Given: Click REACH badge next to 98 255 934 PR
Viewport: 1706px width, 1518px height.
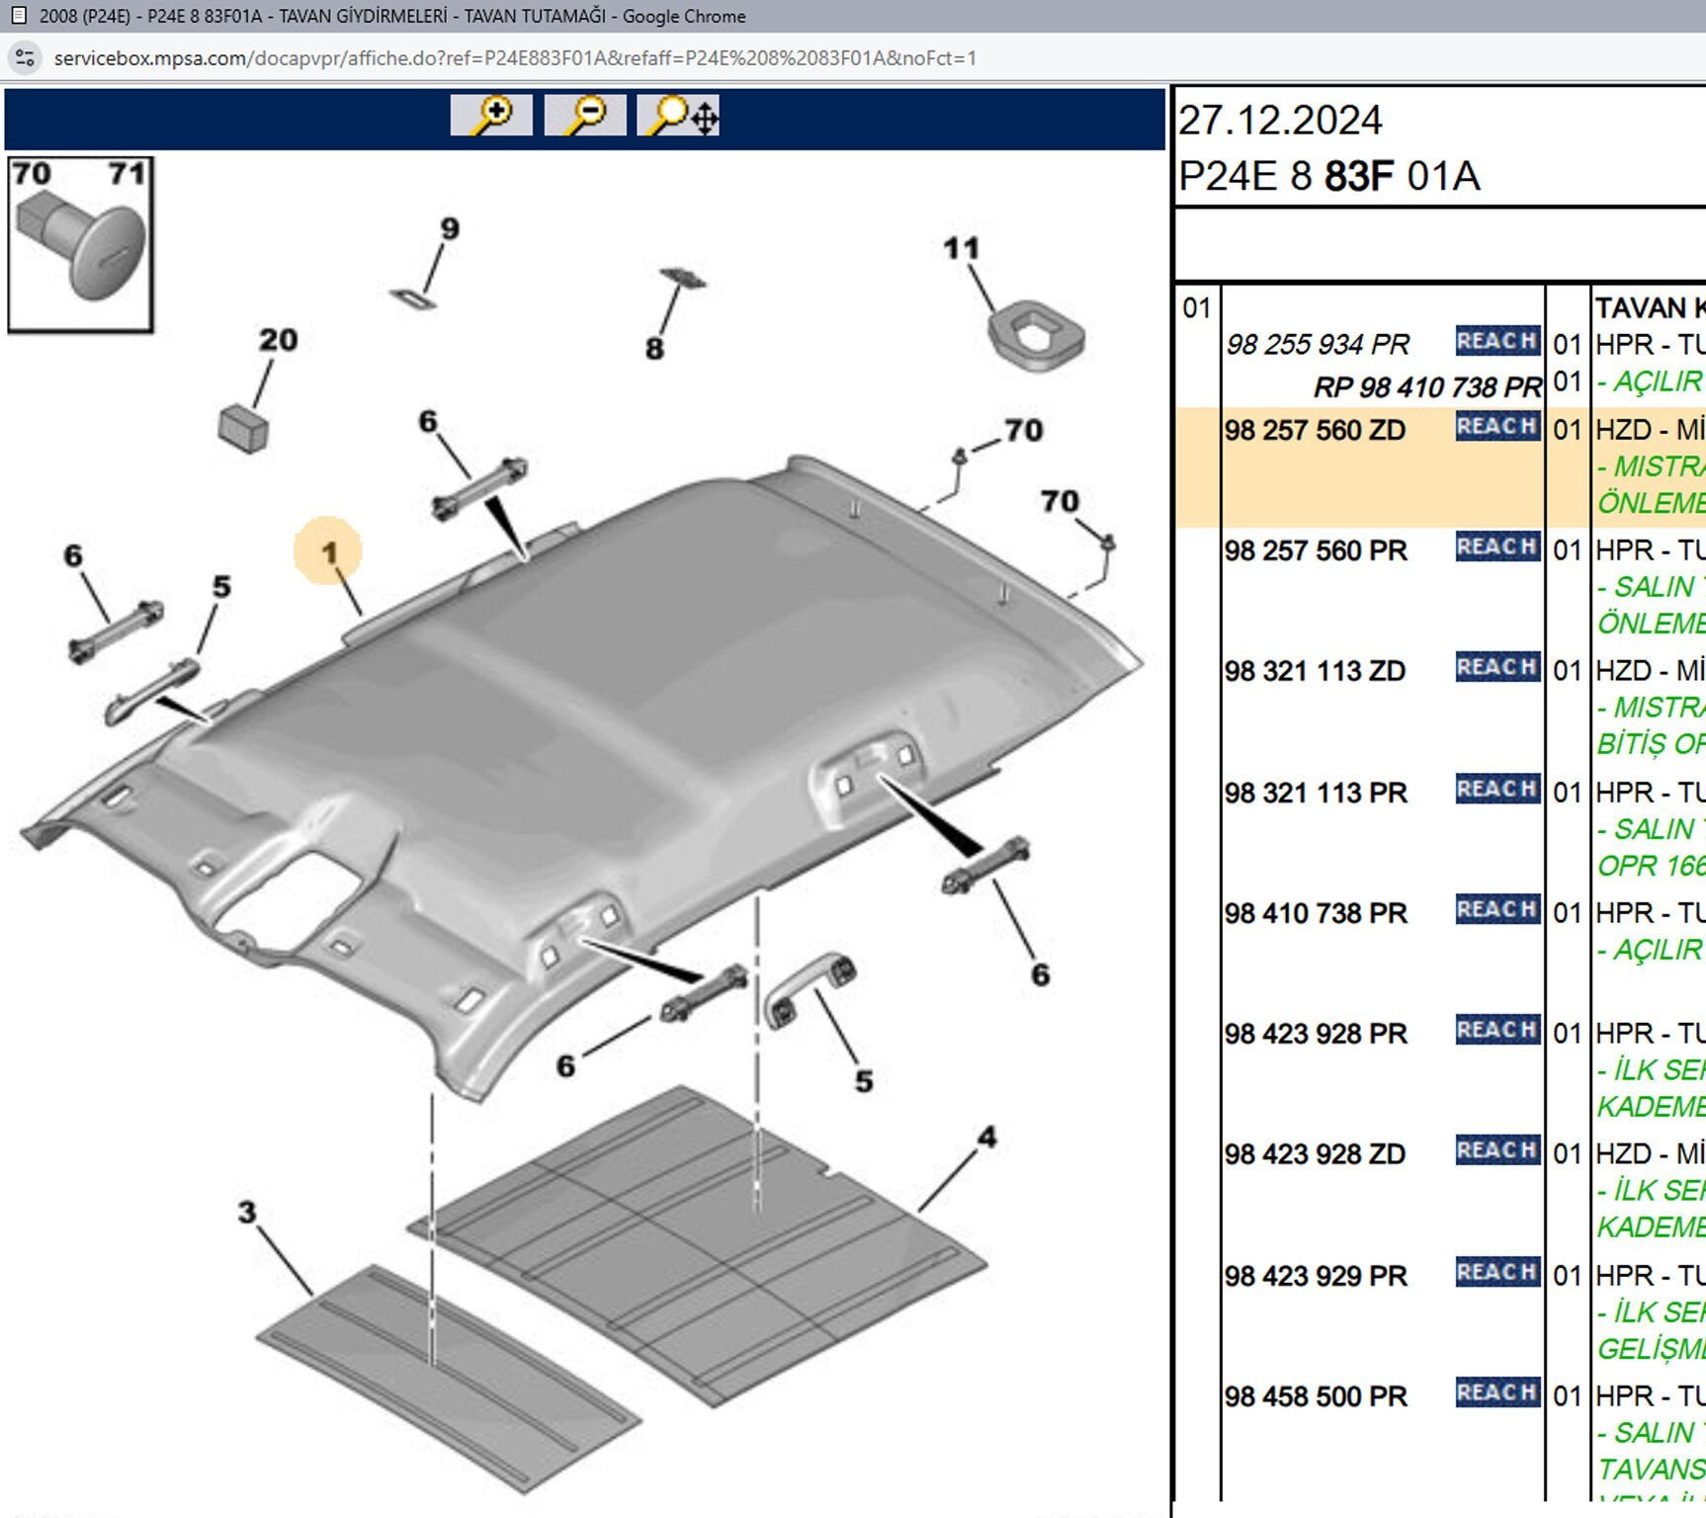Looking at the screenshot, I should pos(1496,341).
